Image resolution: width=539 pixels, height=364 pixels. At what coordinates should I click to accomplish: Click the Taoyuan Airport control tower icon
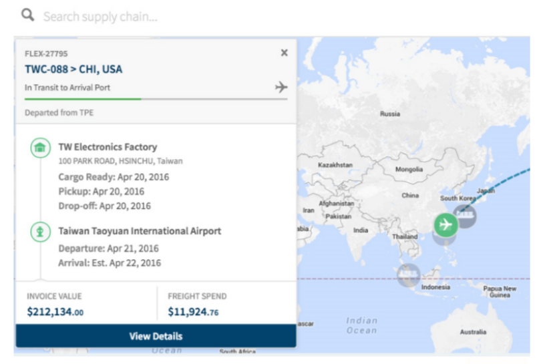click(x=40, y=232)
